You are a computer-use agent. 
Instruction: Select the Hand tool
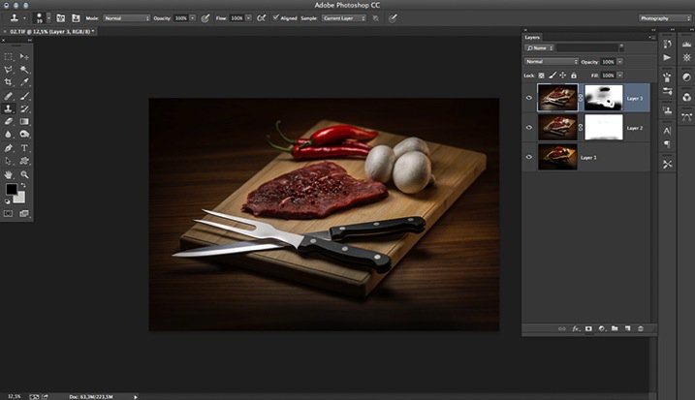pos(9,174)
